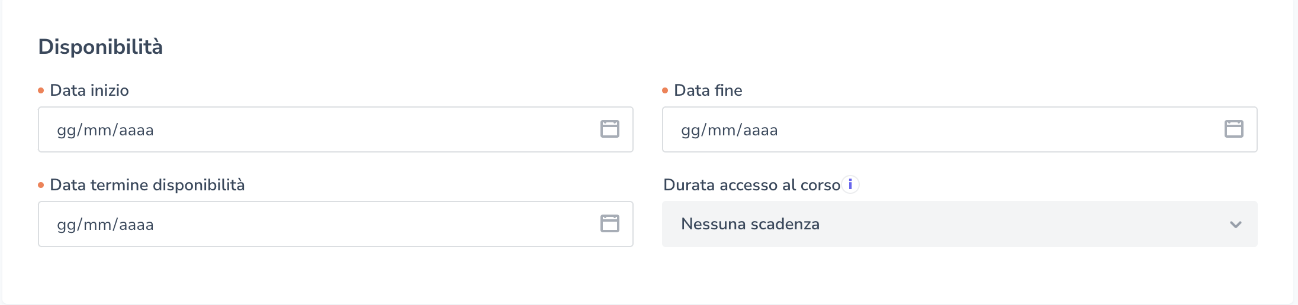Click the orange required dot before Data inizio
This screenshot has height=305, width=1298.
[41, 90]
